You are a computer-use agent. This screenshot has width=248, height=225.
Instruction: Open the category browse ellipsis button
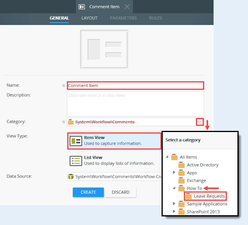coord(199,122)
